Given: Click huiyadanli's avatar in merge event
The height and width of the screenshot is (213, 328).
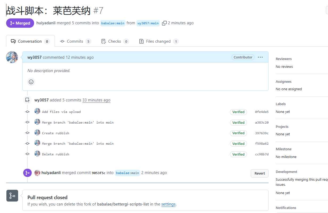Looking at the screenshot, I should [x=37, y=173].
